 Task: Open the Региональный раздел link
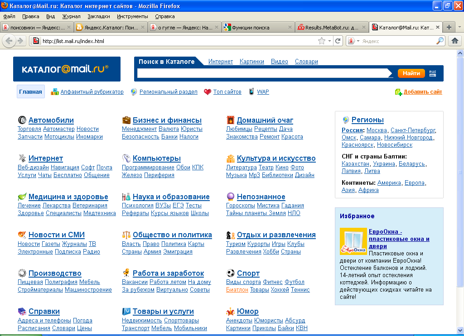click(168, 91)
